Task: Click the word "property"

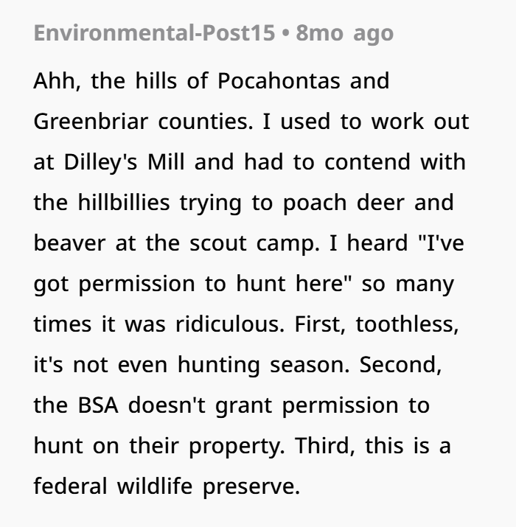Action: click(237, 447)
